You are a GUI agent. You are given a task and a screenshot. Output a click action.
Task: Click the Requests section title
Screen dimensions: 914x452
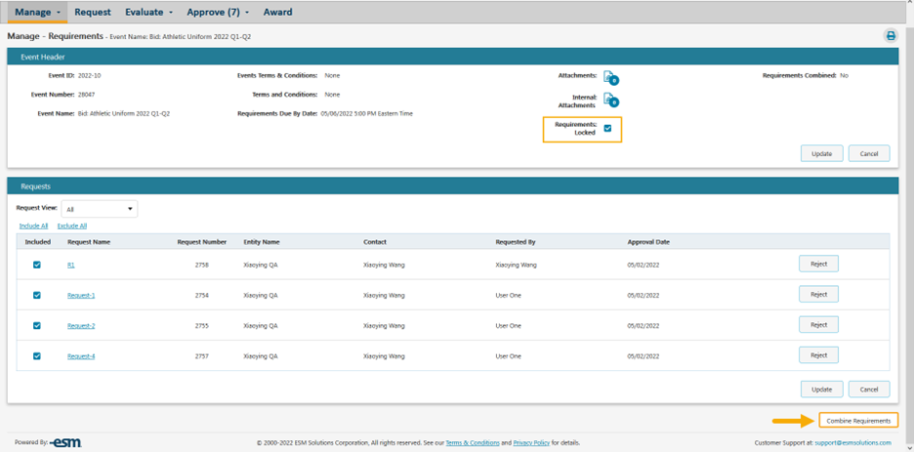pyautogui.click(x=35, y=186)
